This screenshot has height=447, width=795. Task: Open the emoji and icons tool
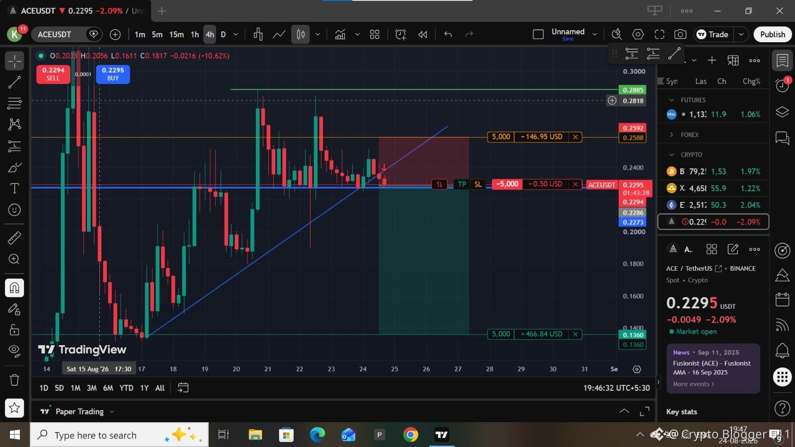click(x=14, y=210)
